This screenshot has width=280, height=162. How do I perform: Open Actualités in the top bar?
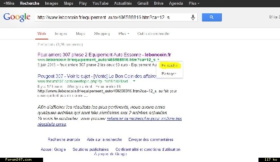click(123, 3)
